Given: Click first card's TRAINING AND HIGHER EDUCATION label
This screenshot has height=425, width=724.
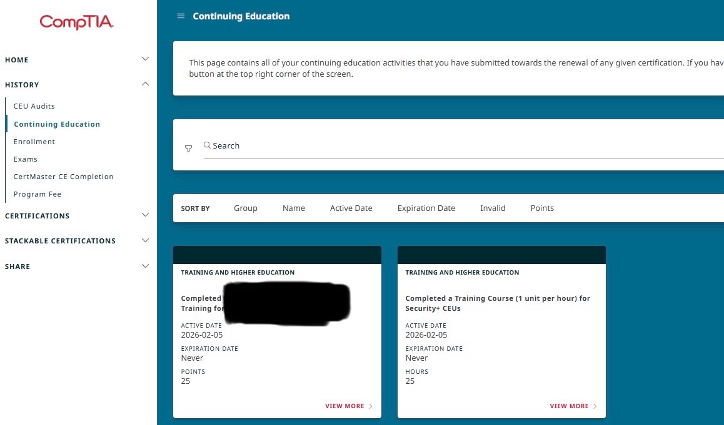Looking at the screenshot, I should pos(238,273).
